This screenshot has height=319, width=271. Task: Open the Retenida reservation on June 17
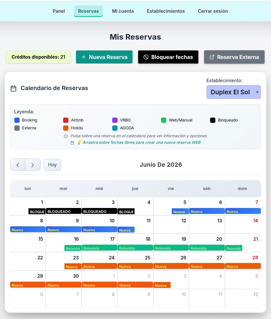[x=99, y=248]
